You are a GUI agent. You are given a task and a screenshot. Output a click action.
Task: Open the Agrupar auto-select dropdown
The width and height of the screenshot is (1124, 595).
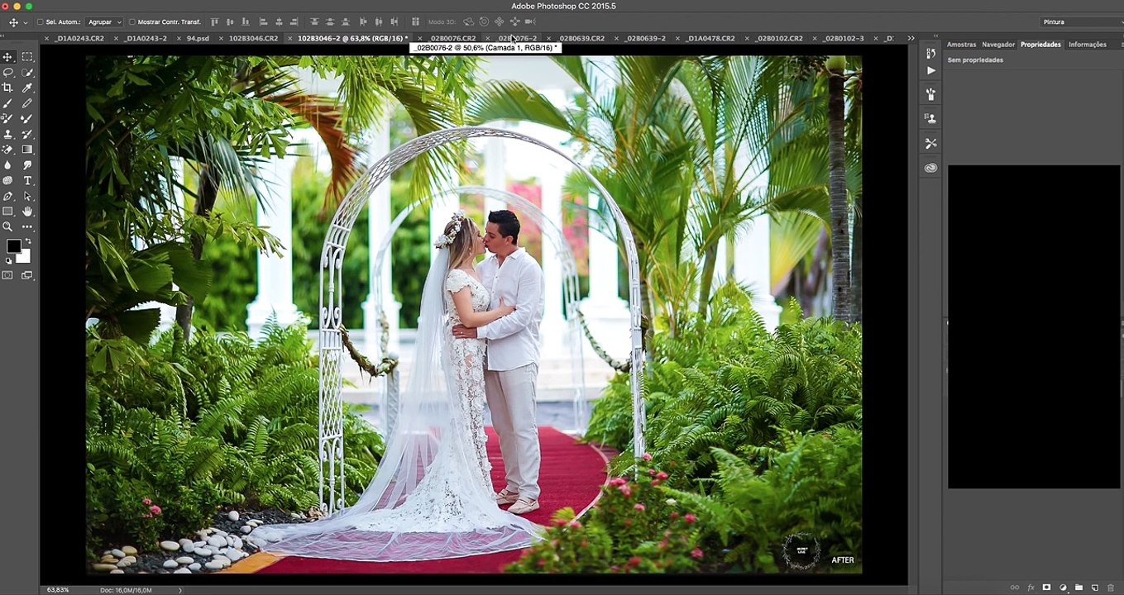pos(104,22)
